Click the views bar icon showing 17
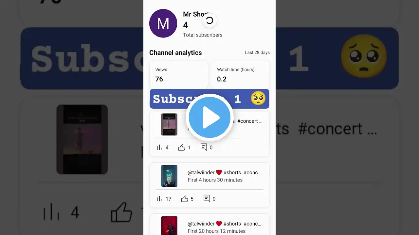This screenshot has width=419, height=235. tap(159, 199)
